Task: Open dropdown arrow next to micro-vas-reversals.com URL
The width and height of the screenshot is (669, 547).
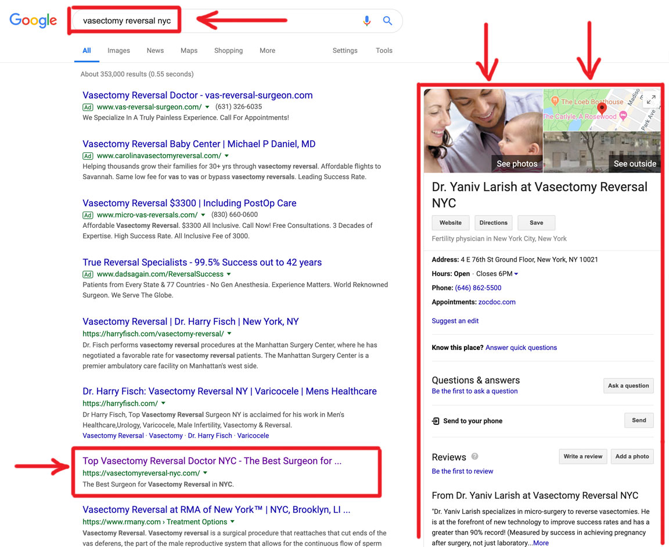Action: pyautogui.click(x=203, y=214)
